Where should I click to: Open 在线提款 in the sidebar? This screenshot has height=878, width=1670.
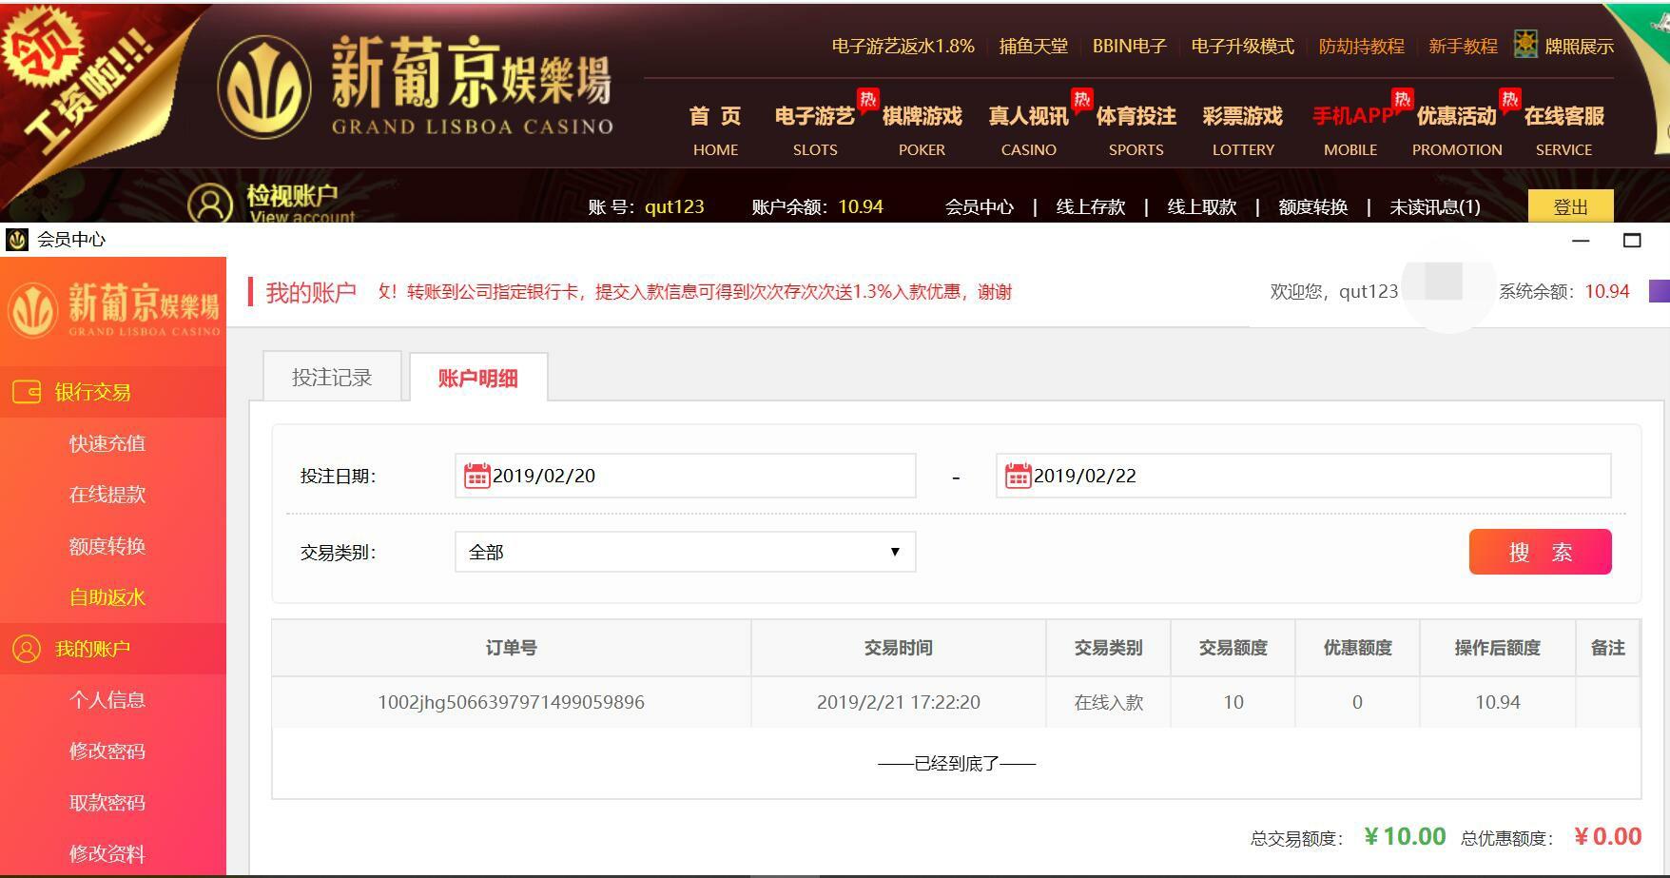[x=107, y=495]
